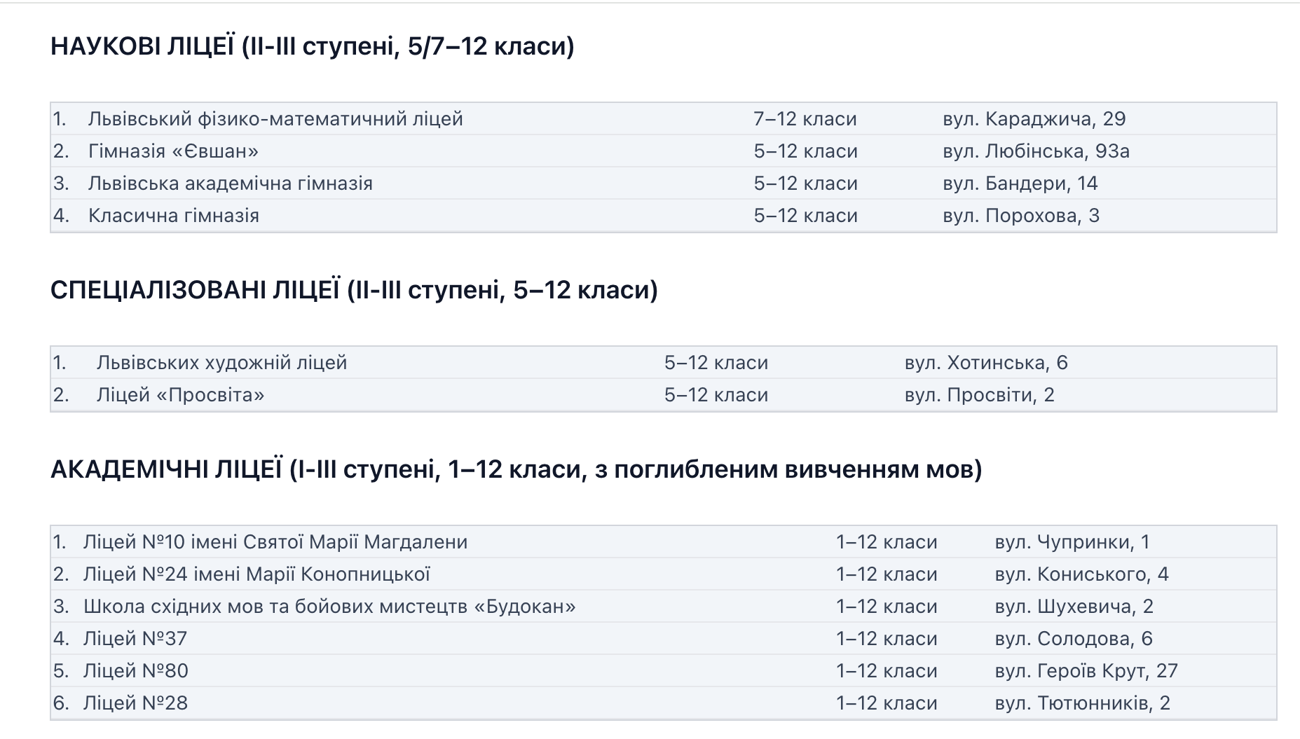This screenshot has height=739, width=1300.
Task: Click address "вул. Шухевича, 2"
Action: (1074, 607)
